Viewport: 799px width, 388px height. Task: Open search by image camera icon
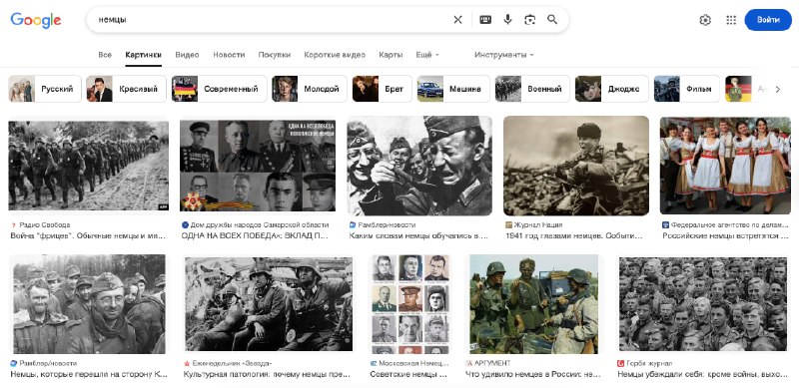[530, 20]
